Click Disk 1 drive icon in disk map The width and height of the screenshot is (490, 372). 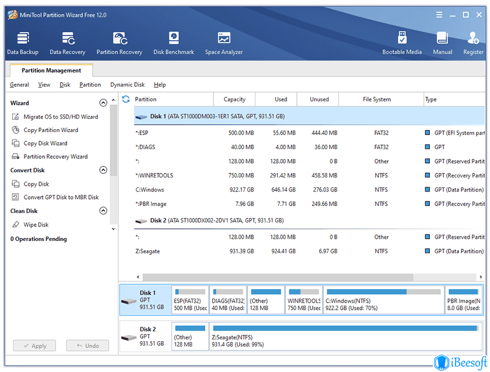(129, 301)
